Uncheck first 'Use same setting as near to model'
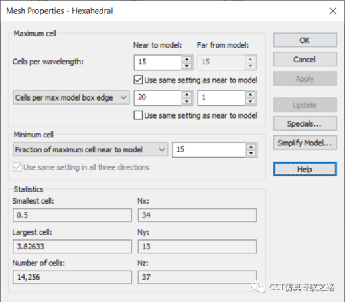 click(x=138, y=80)
